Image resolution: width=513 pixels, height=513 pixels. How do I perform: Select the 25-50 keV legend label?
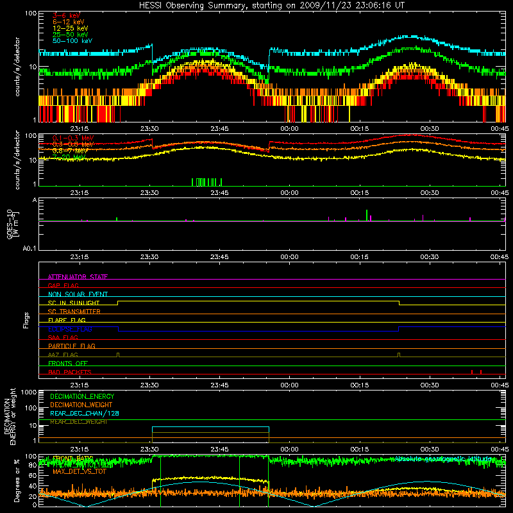[x=71, y=35]
